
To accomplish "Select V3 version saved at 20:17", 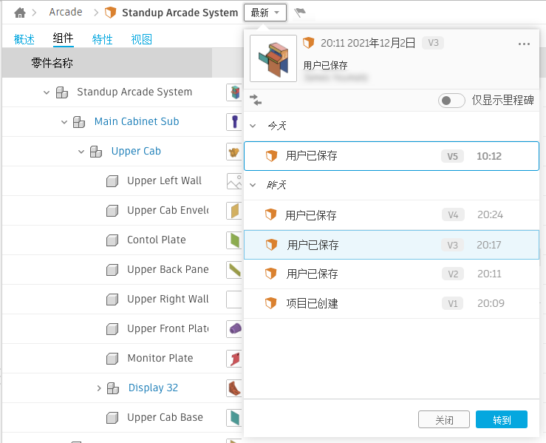I will (x=392, y=245).
